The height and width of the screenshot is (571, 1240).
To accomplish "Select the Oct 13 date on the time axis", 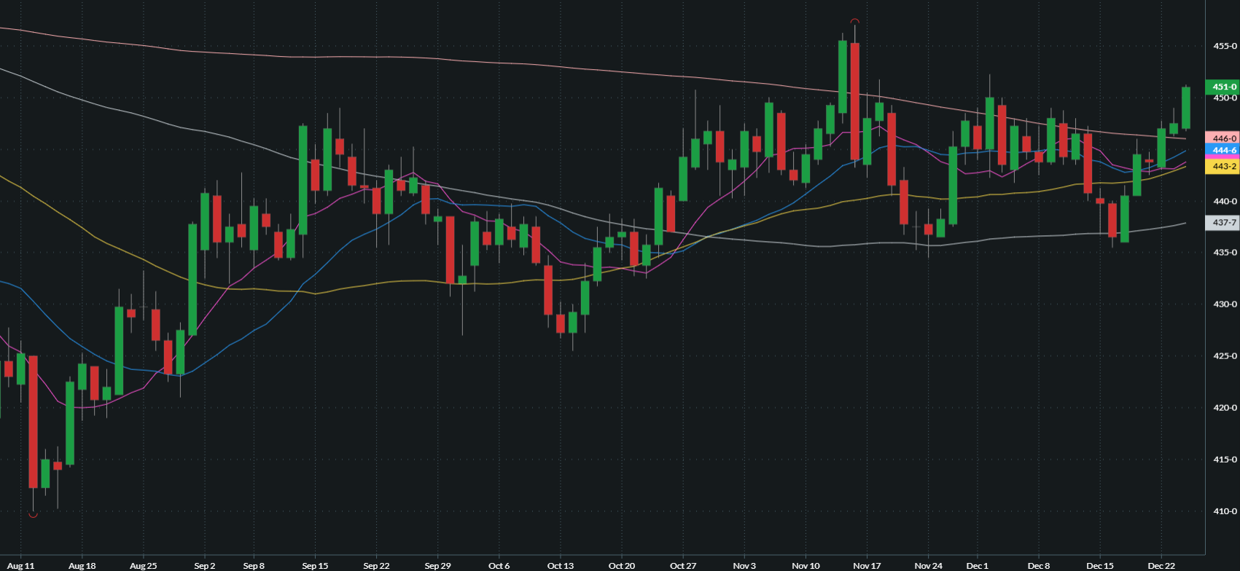I will point(560,566).
